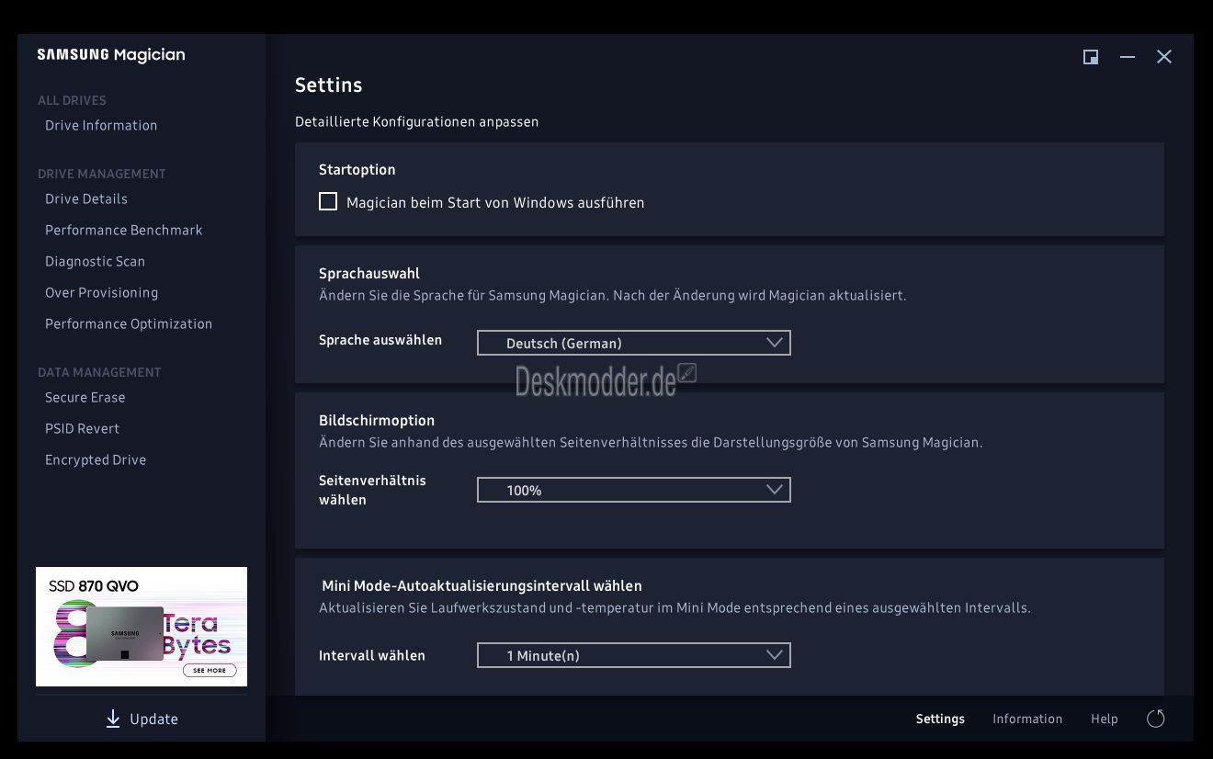Click the Sprachauswahl section title
Viewport: 1213px width, 759px height.
click(x=369, y=273)
